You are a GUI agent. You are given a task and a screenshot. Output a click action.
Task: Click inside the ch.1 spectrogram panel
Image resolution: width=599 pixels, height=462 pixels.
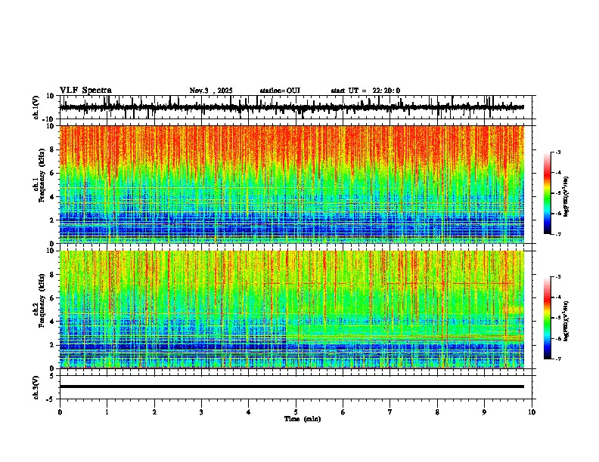(292, 184)
